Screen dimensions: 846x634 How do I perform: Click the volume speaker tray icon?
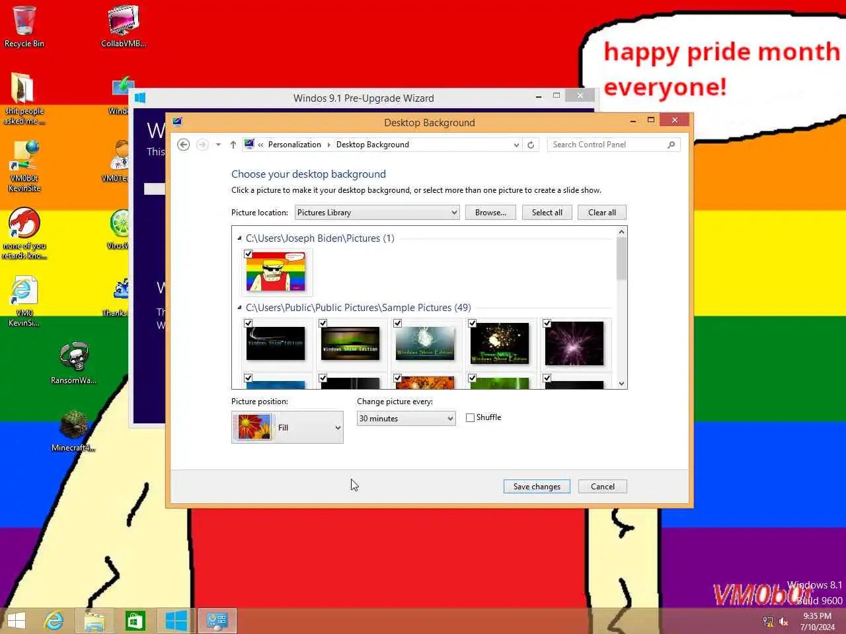click(x=784, y=621)
